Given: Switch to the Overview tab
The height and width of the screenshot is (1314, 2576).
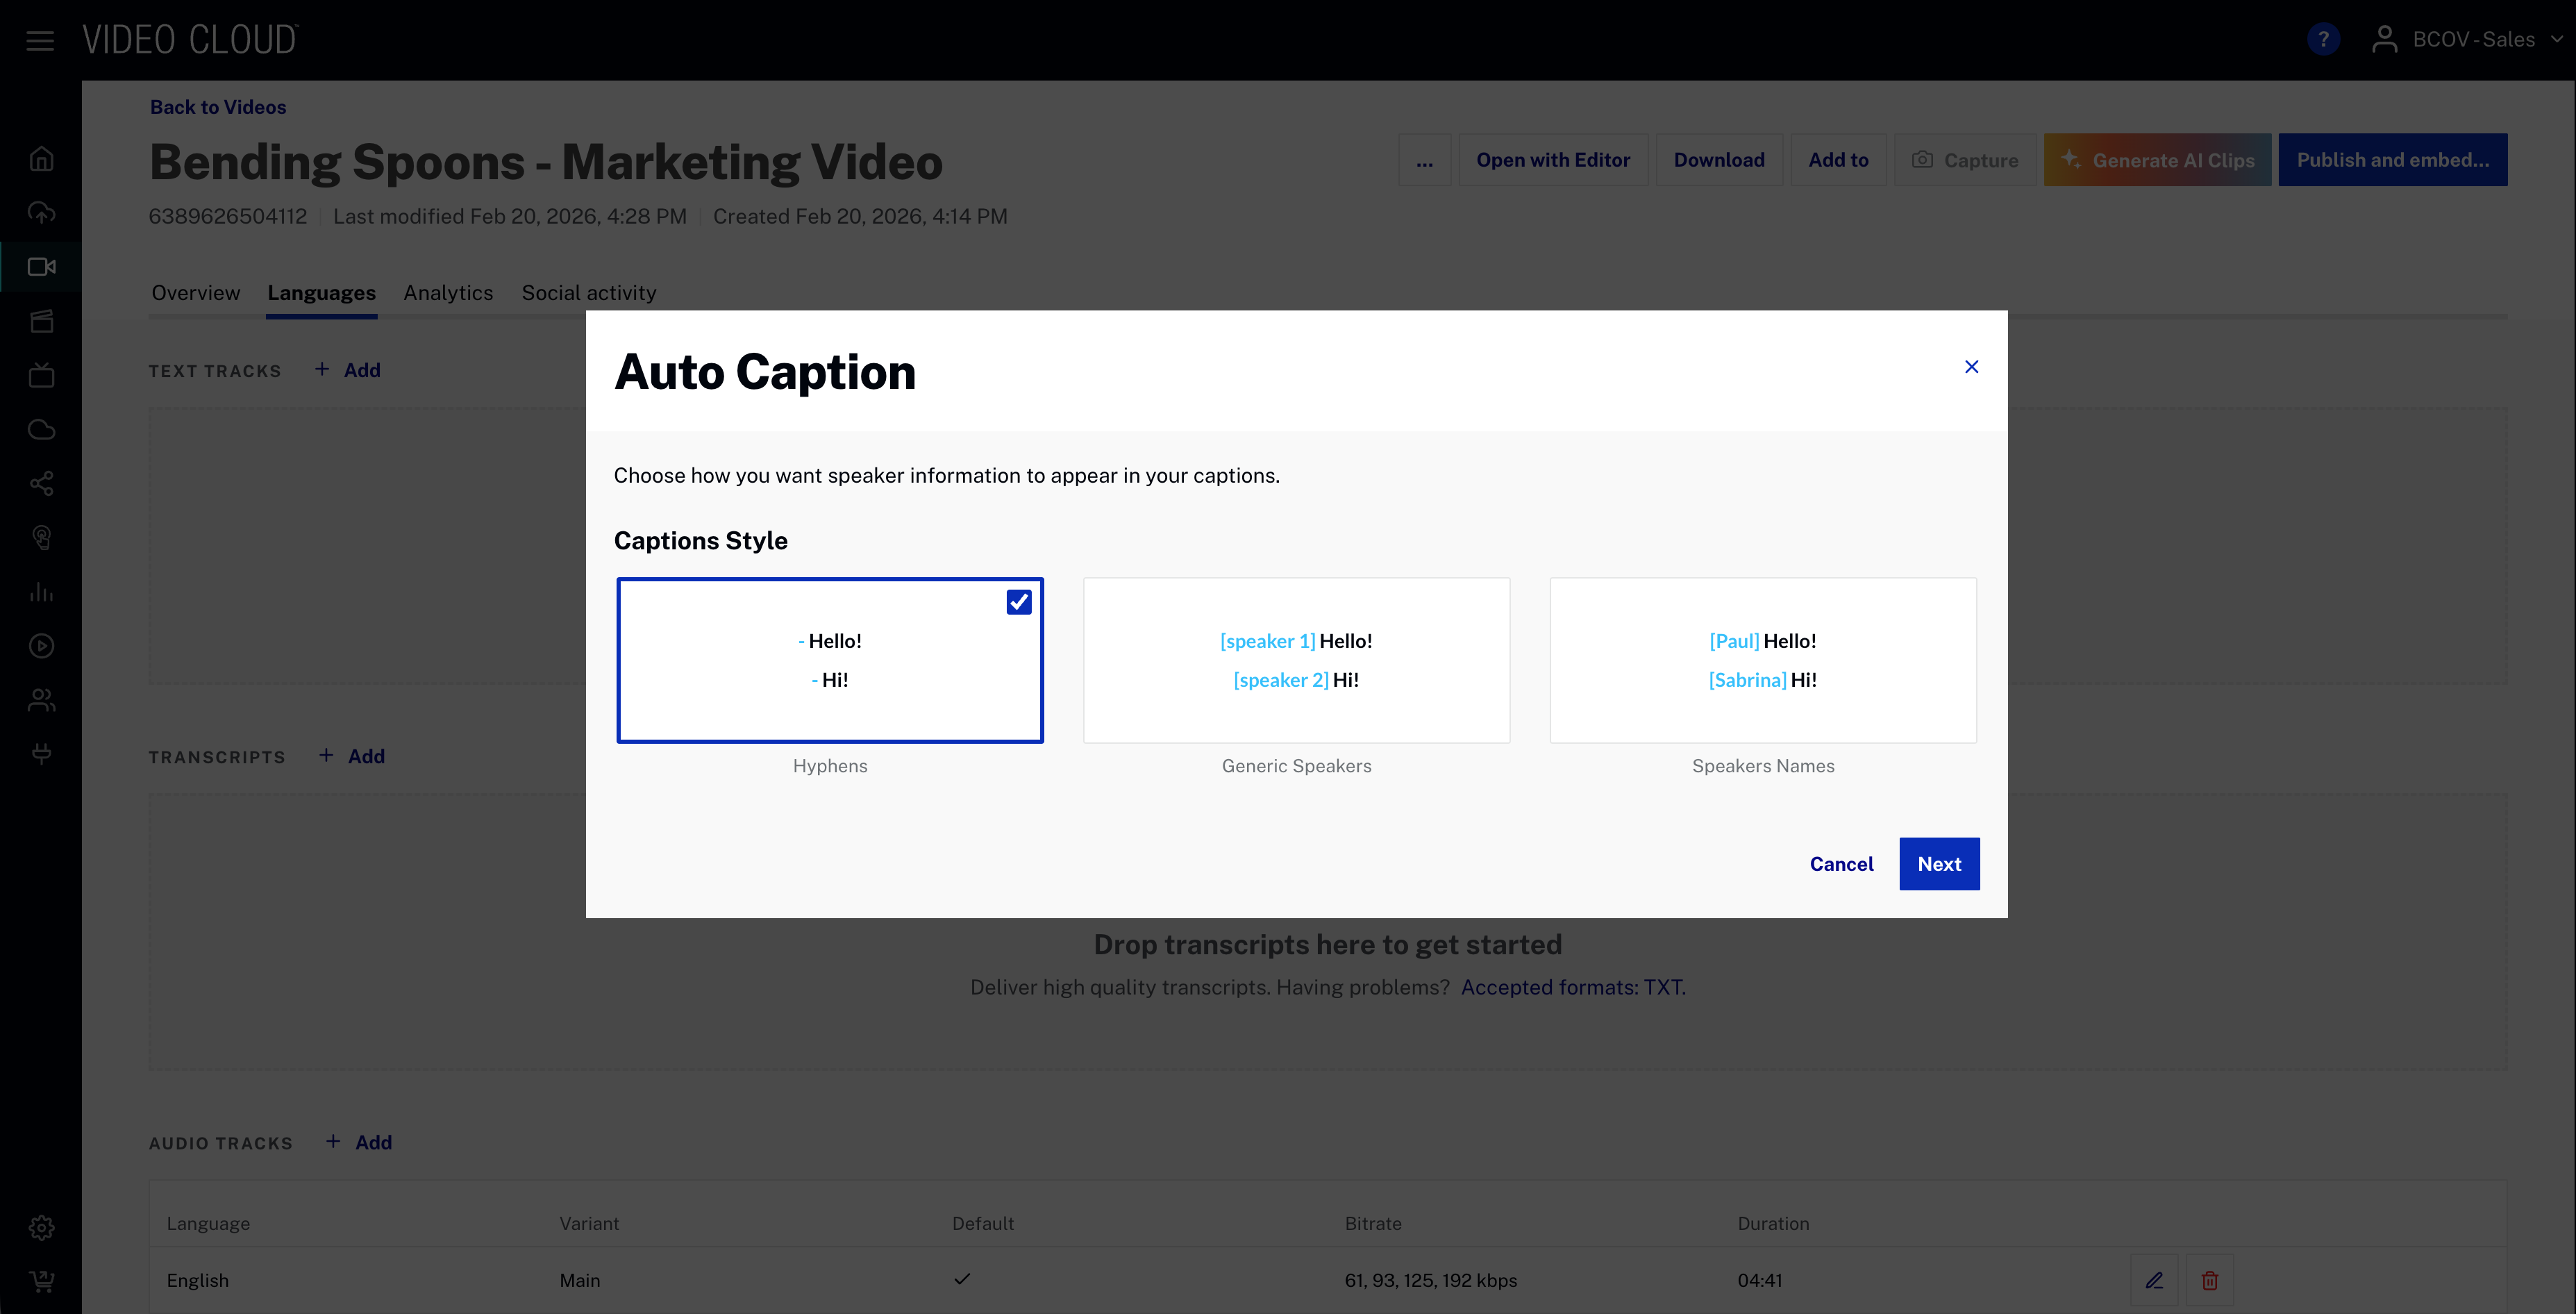Looking at the screenshot, I should [195, 292].
